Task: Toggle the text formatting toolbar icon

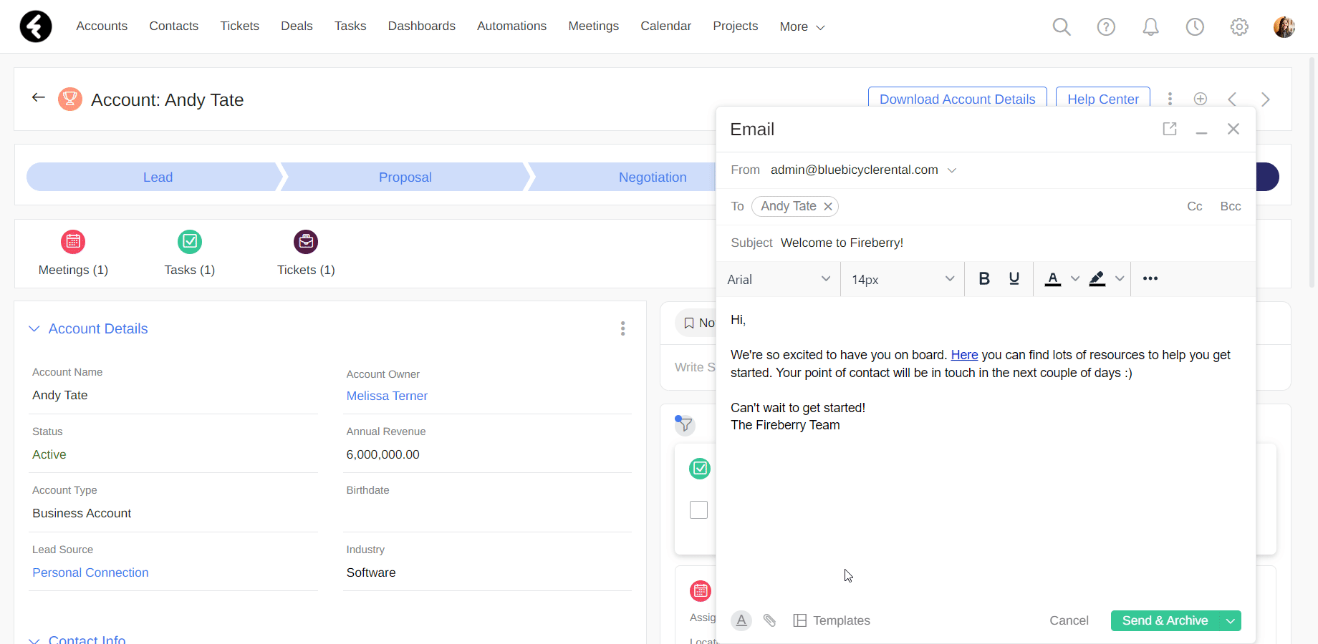Action: click(741, 620)
